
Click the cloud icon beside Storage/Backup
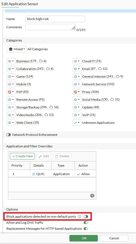(51, 107)
